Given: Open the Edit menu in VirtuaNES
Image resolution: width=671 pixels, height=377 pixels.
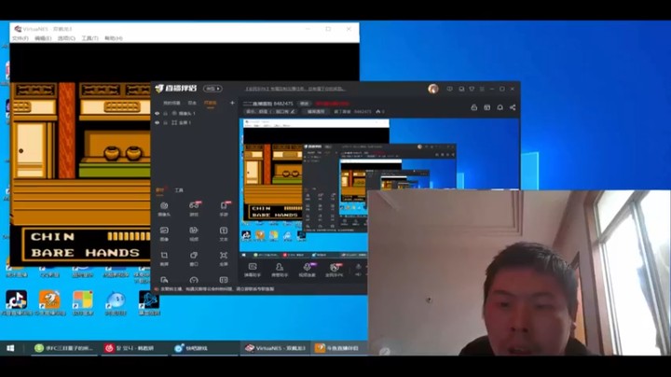Looking at the screenshot, I should (43, 38).
